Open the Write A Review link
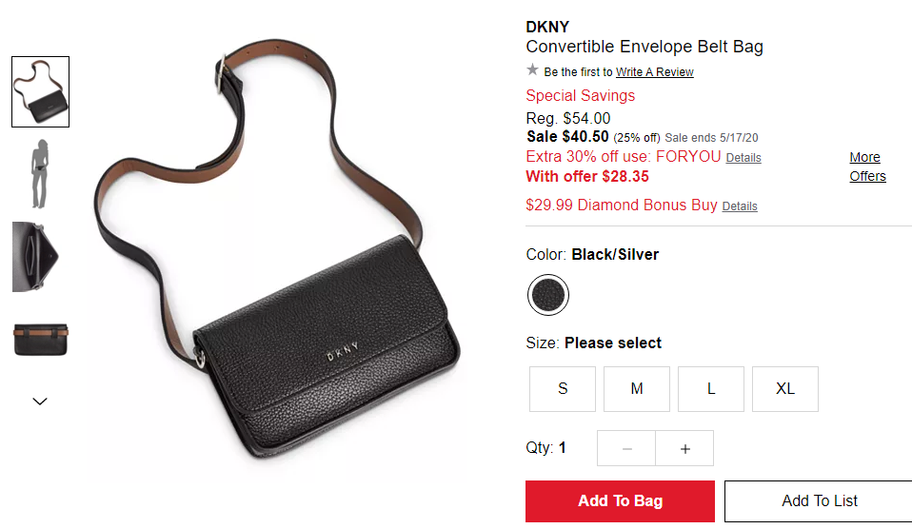 coord(655,72)
